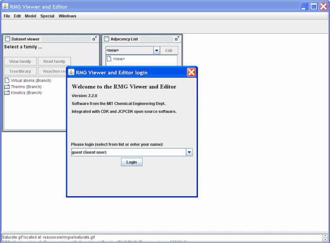The image size is (330, 243).
Task: Open the Edit menu
Action: (17, 16)
